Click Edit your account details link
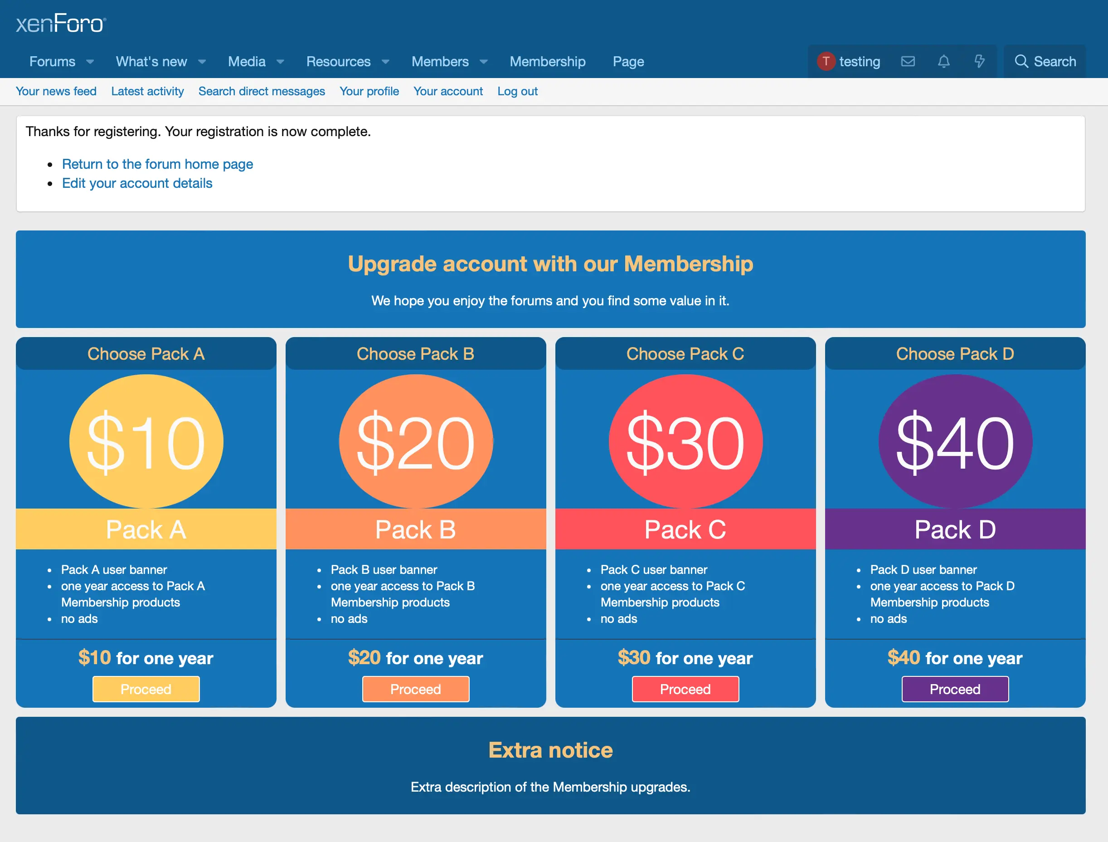Viewport: 1108px width, 842px height. click(137, 183)
